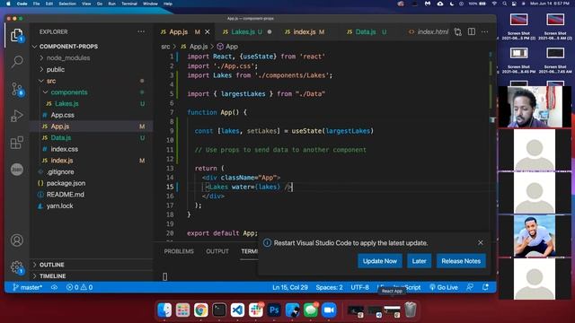575x323 pixels.
Task: Open Photoshop from the dock
Action: point(274,310)
